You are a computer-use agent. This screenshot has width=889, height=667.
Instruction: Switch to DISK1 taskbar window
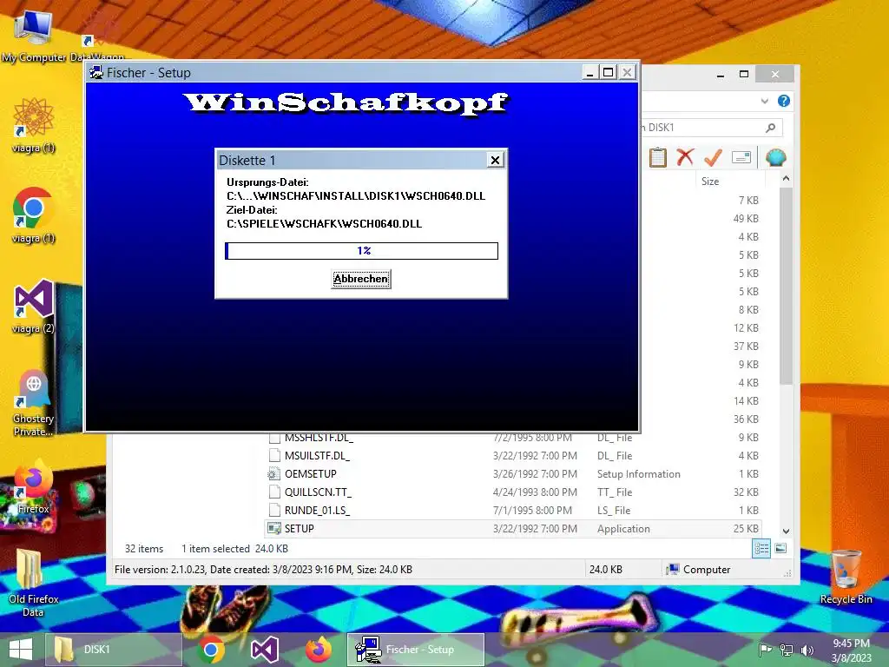114,650
